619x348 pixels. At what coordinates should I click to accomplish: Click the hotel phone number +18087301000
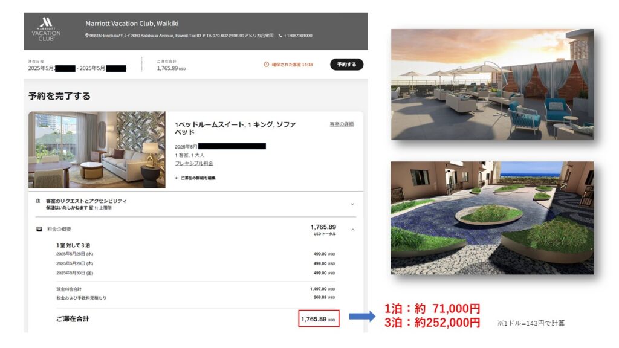[297, 36]
